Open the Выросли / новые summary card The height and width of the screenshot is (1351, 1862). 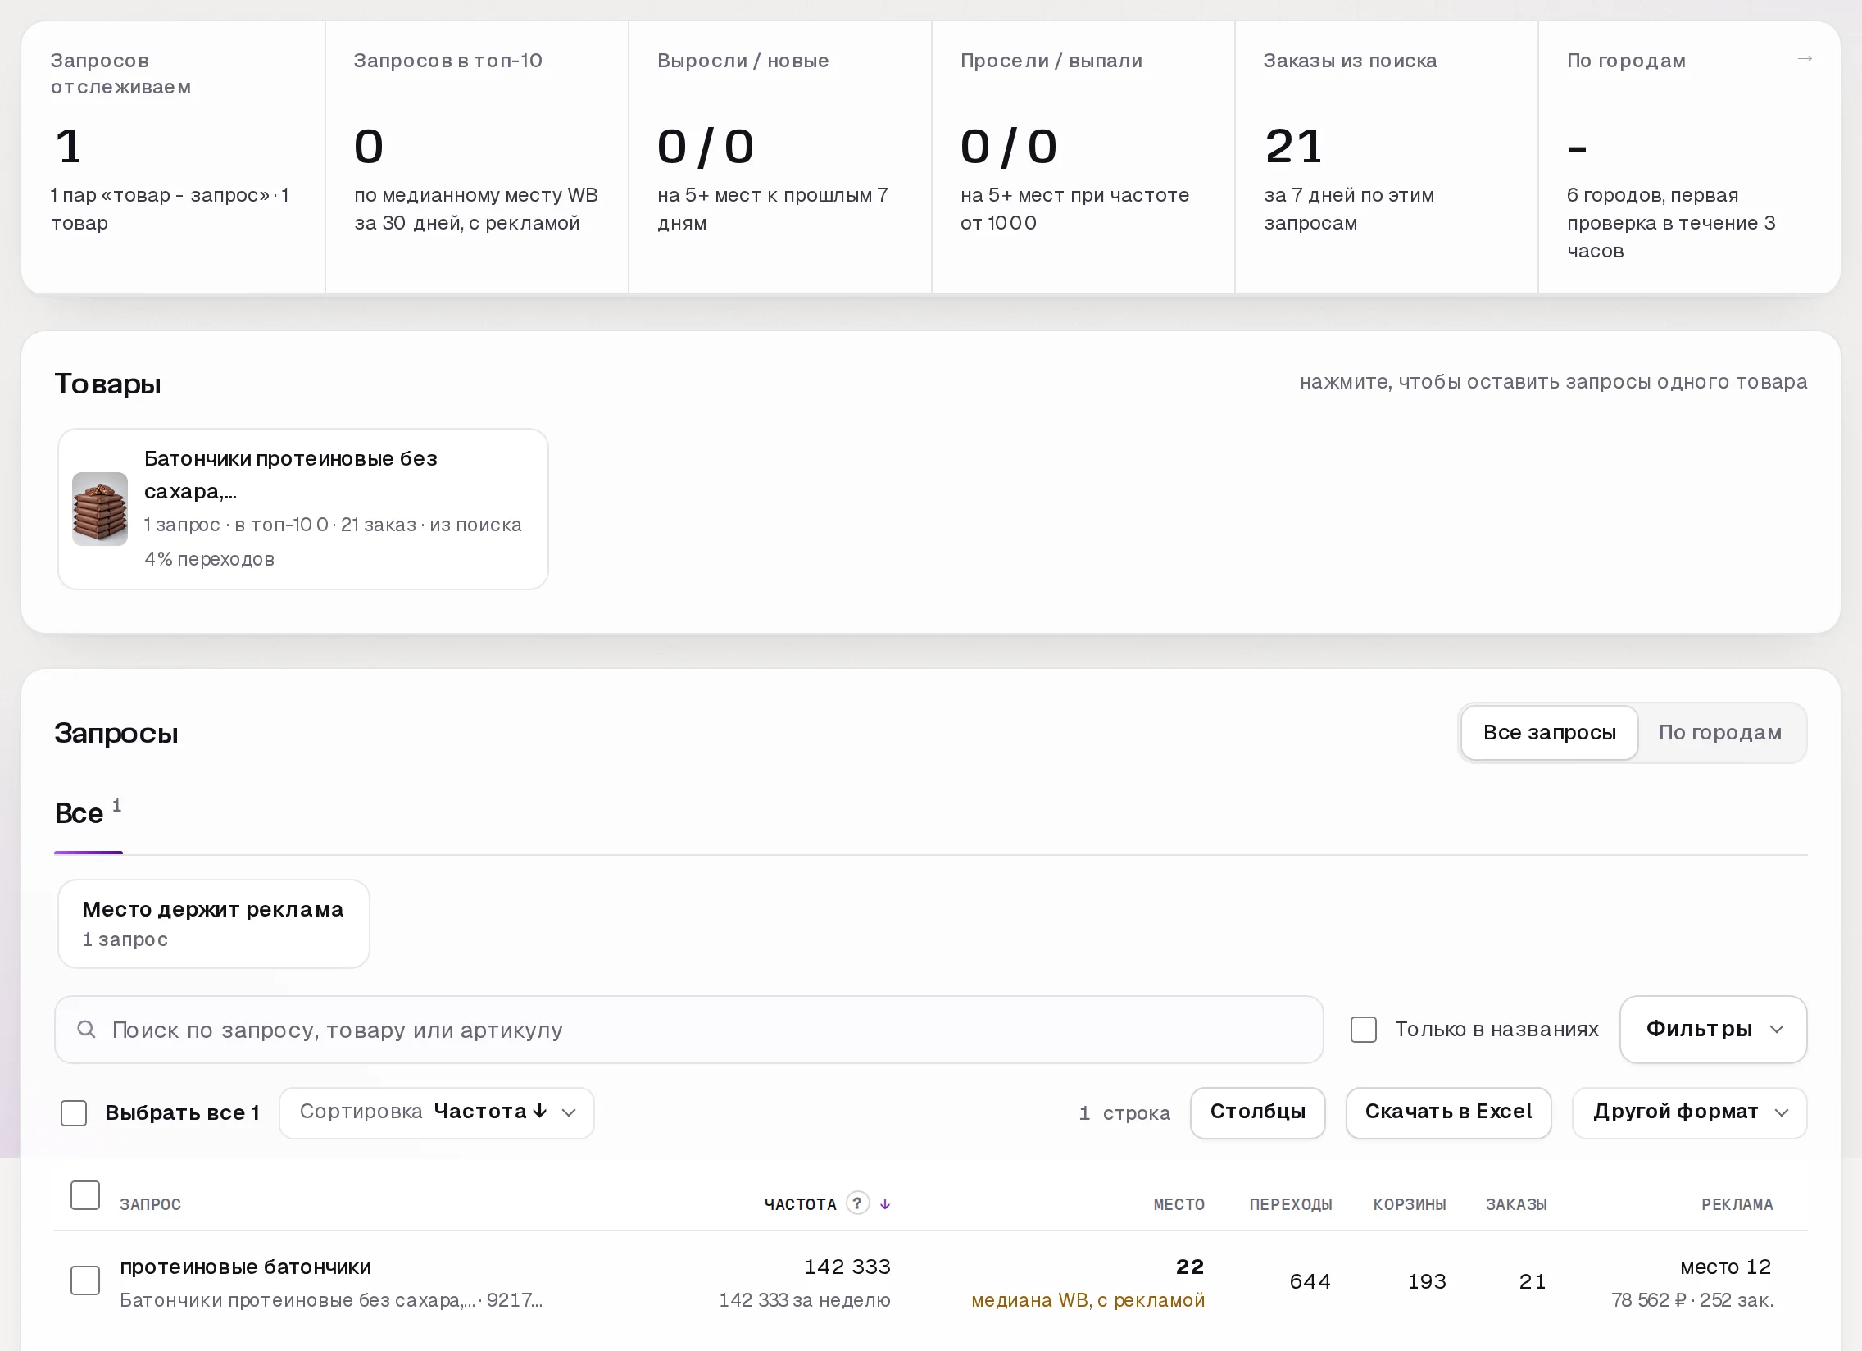(x=780, y=157)
